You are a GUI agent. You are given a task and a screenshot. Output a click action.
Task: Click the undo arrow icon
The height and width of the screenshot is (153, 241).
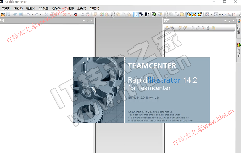(x=28, y=15)
